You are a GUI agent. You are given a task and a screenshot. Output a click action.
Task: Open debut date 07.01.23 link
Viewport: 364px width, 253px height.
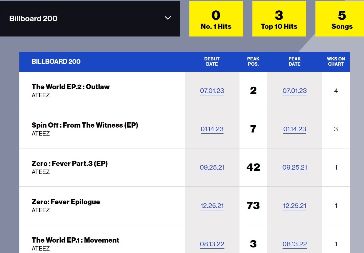pyautogui.click(x=212, y=91)
